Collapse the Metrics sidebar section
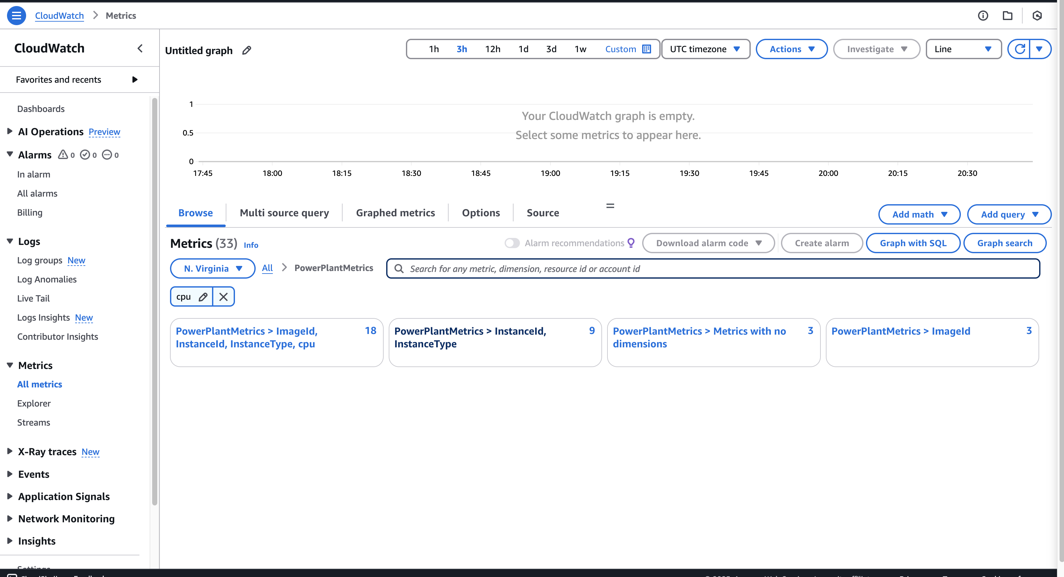Screen dimensions: 1064x577 click(10, 365)
